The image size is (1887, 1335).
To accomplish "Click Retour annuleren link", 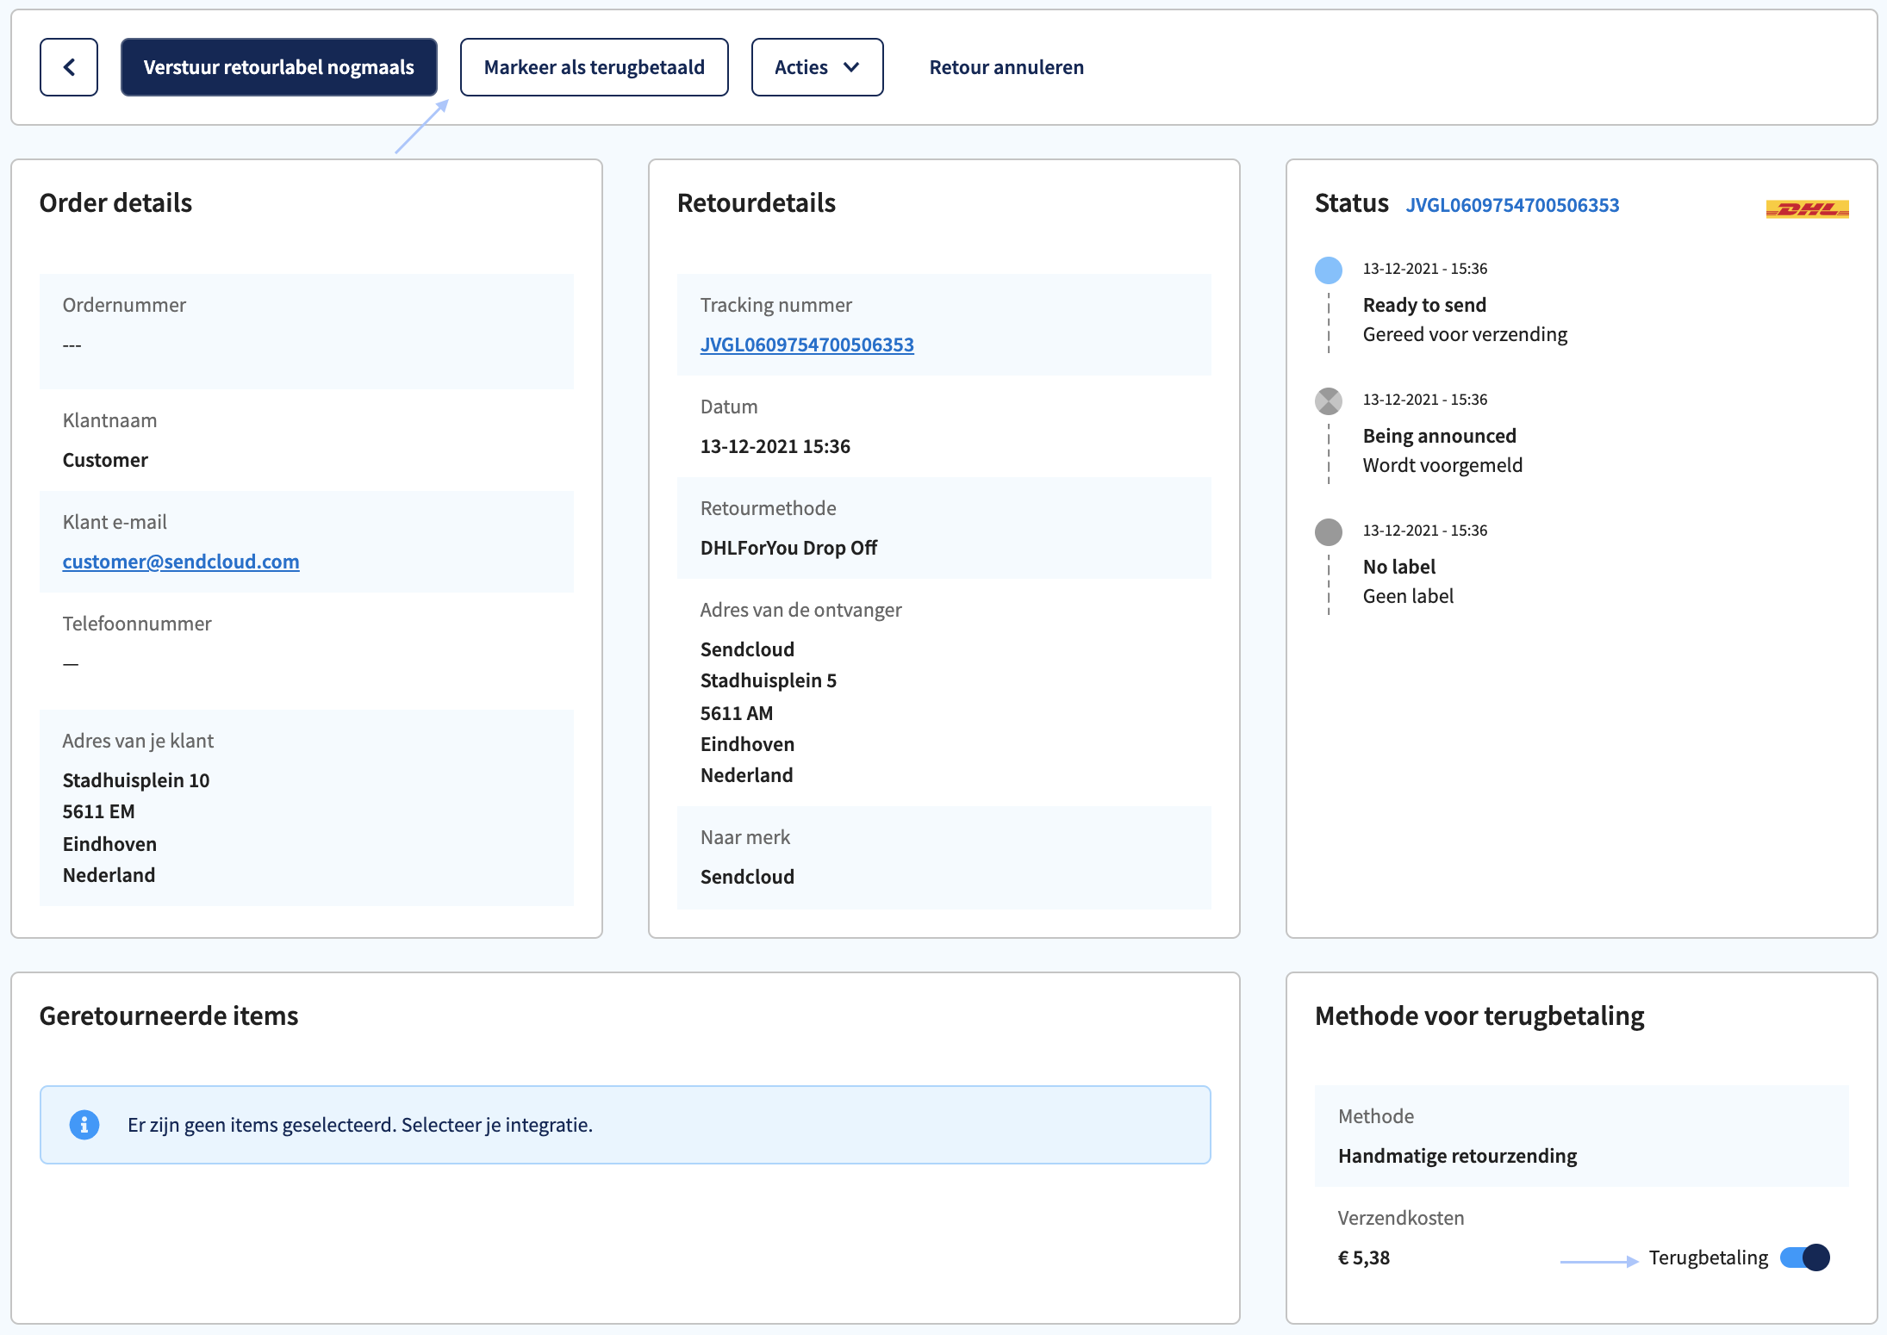I will coord(1006,67).
